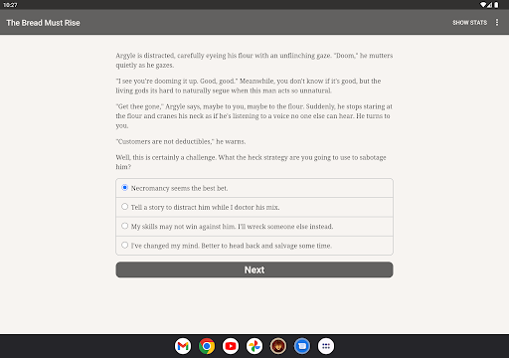Screen dimensions: 509x358
Task: Open Chrome from the taskbar
Action: point(207,346)
